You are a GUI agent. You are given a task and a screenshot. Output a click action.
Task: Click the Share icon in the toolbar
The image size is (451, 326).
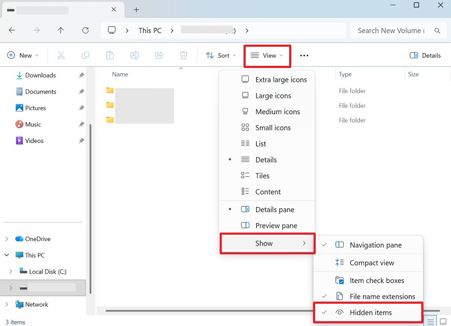[x=159, y=55]
